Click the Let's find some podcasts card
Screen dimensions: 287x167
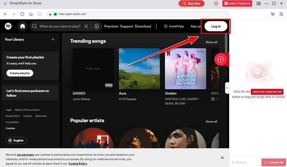(x=30, y=93)
